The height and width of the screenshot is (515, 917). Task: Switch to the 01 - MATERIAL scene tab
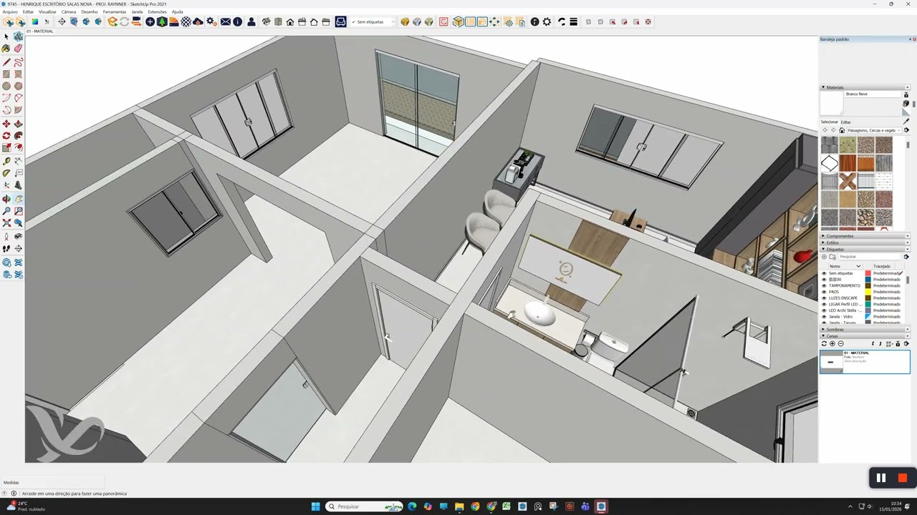[x=40, y=31]
